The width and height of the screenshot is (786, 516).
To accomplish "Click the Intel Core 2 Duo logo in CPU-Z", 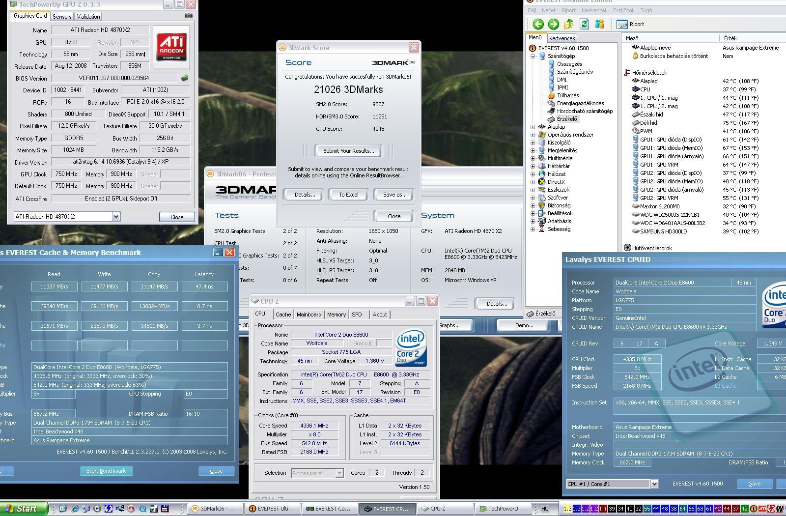I will coord(411,347).
